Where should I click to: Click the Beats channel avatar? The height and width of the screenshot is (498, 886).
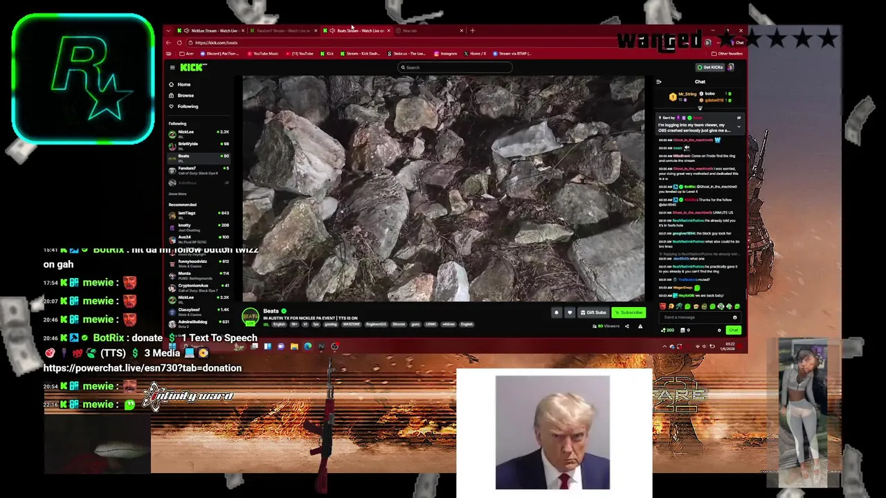tap(251, 316)
